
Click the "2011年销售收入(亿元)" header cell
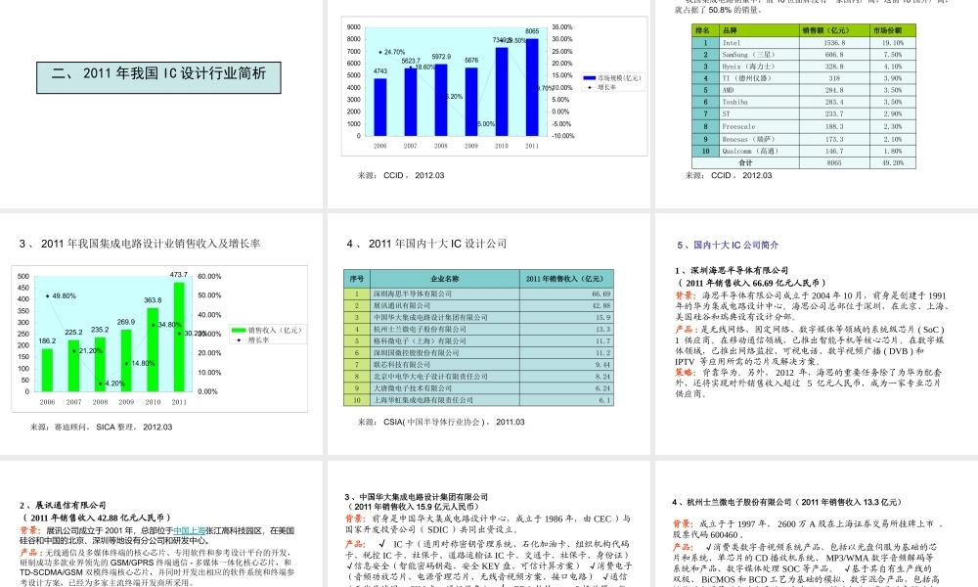(566, 278)
